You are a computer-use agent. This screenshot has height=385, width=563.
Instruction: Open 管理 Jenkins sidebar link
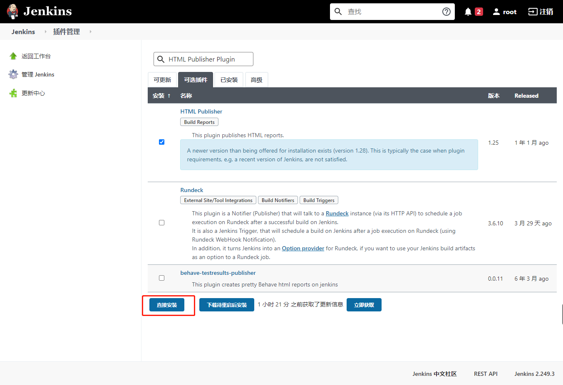[38, 74]
